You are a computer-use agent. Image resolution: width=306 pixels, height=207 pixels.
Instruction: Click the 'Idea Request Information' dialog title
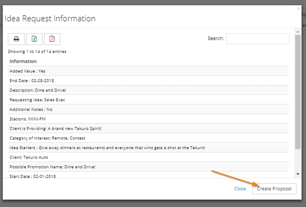tap(50, 19)
